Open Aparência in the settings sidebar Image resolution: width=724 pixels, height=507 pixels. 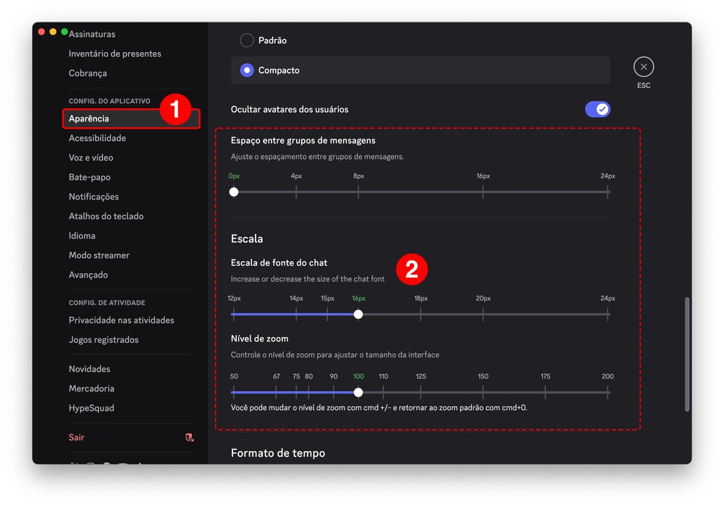pos(89,119)
